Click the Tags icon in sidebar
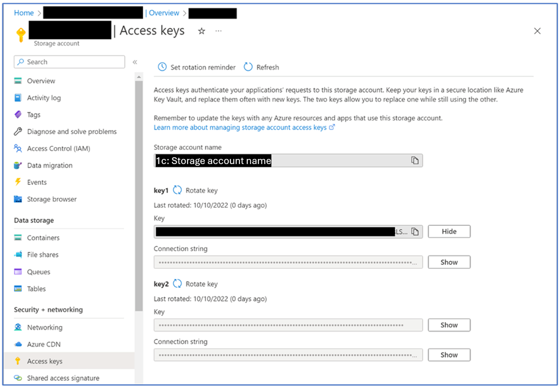 [18, 114]
